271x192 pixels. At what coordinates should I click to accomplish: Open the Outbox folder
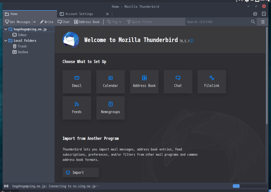(21, 52)
